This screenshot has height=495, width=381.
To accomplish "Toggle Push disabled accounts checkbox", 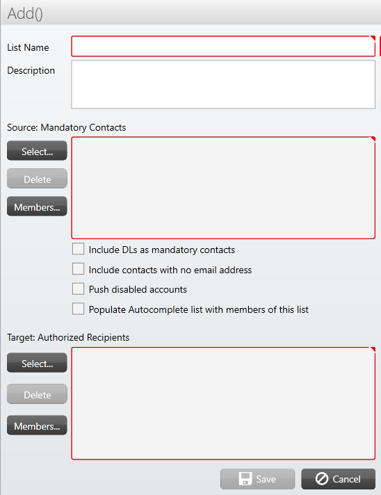I will tap(78, 289).
